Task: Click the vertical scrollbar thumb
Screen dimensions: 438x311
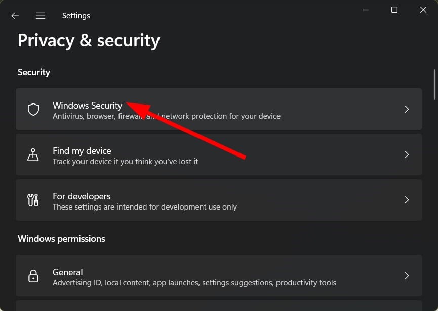Action: point(434,85)
